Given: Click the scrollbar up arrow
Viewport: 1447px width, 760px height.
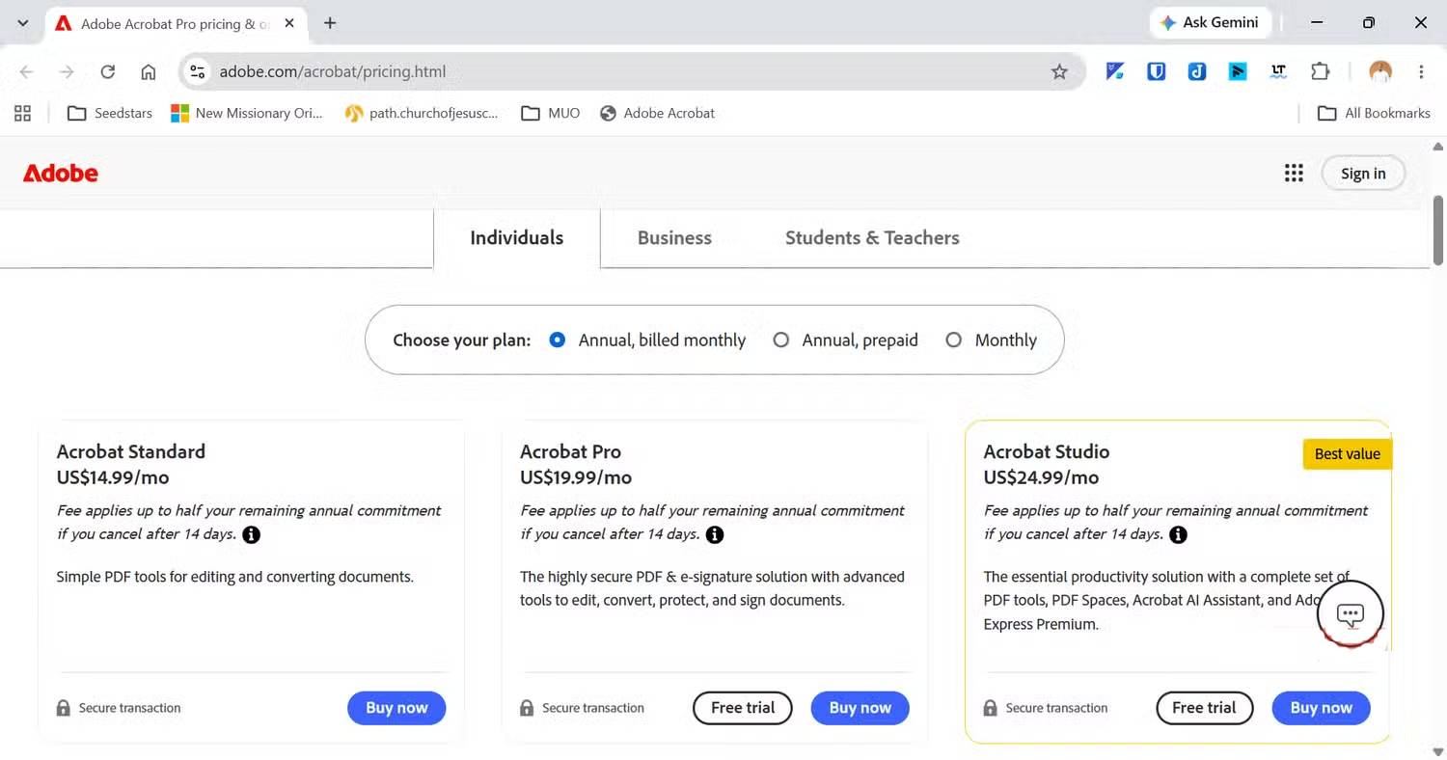Looking at the screenshot, I should (1438, 148).
